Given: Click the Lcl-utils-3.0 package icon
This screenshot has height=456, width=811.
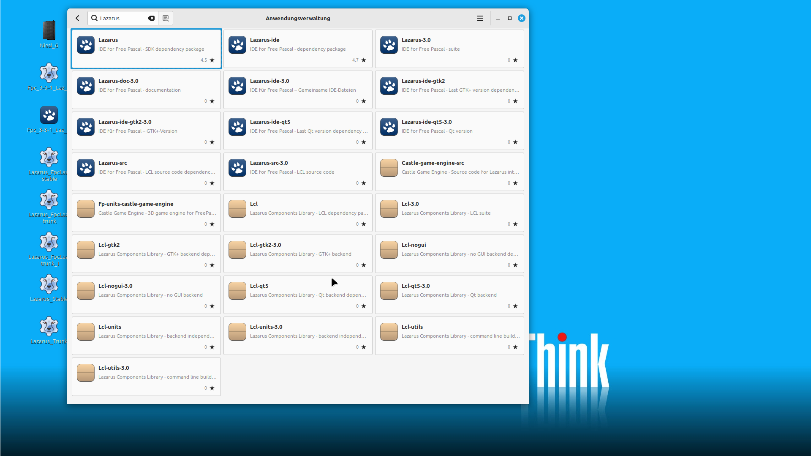Looking at the screenshot, I should [86, 373].
